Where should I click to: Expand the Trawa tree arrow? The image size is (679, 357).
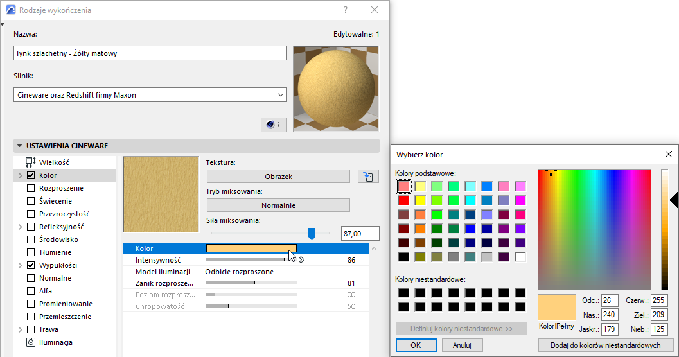pyautogui.click(x=20, y=329)
